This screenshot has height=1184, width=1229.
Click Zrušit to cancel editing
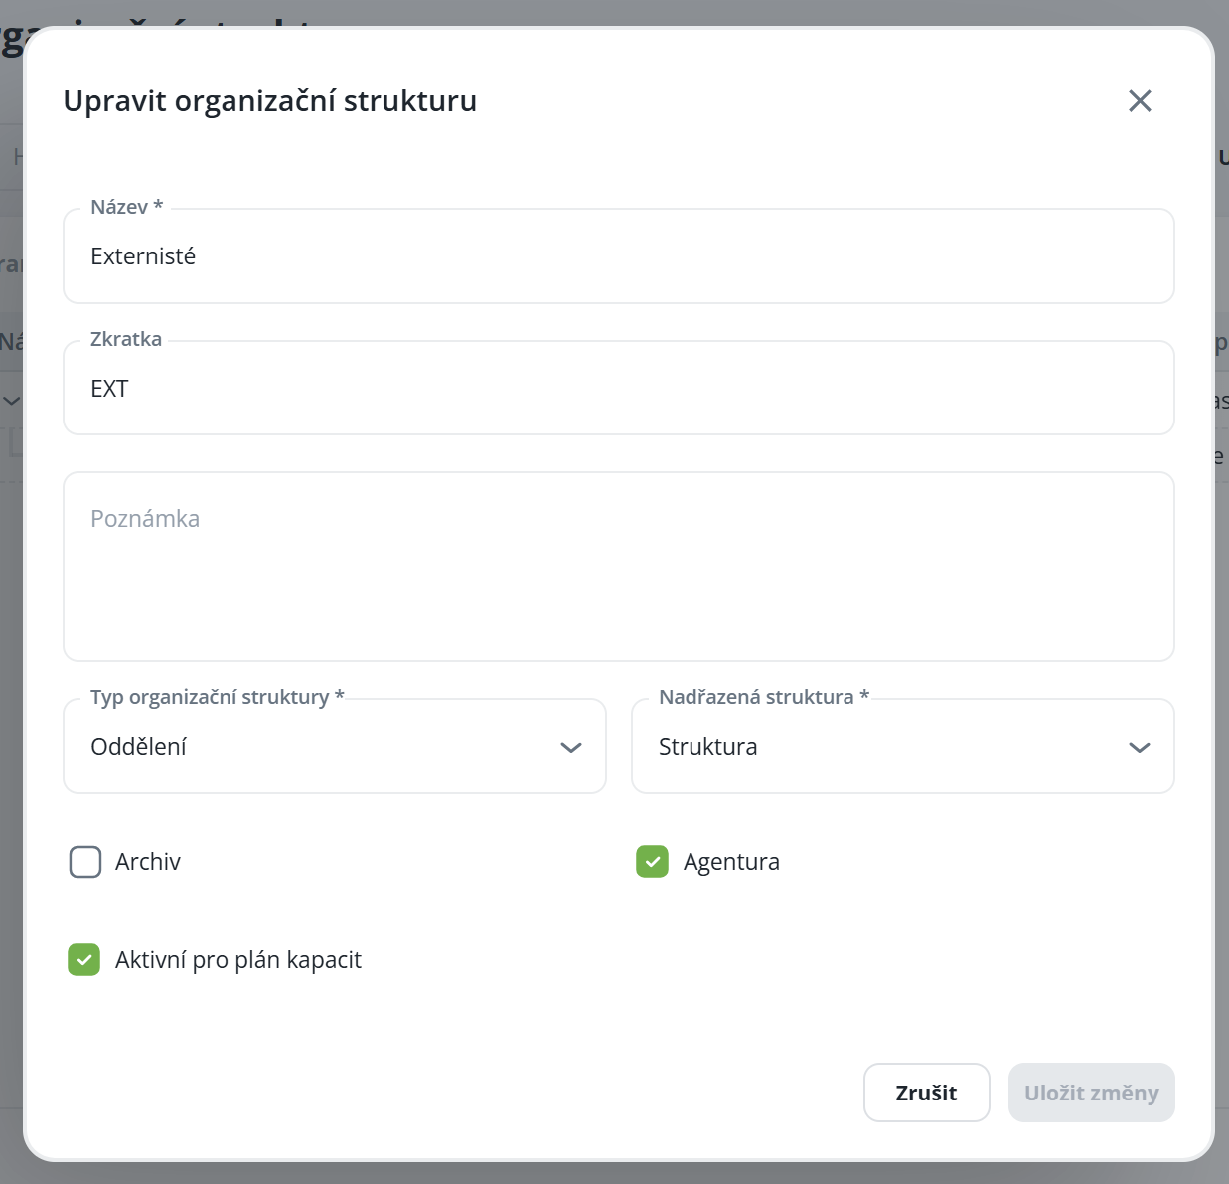[x=926, y=1093]
